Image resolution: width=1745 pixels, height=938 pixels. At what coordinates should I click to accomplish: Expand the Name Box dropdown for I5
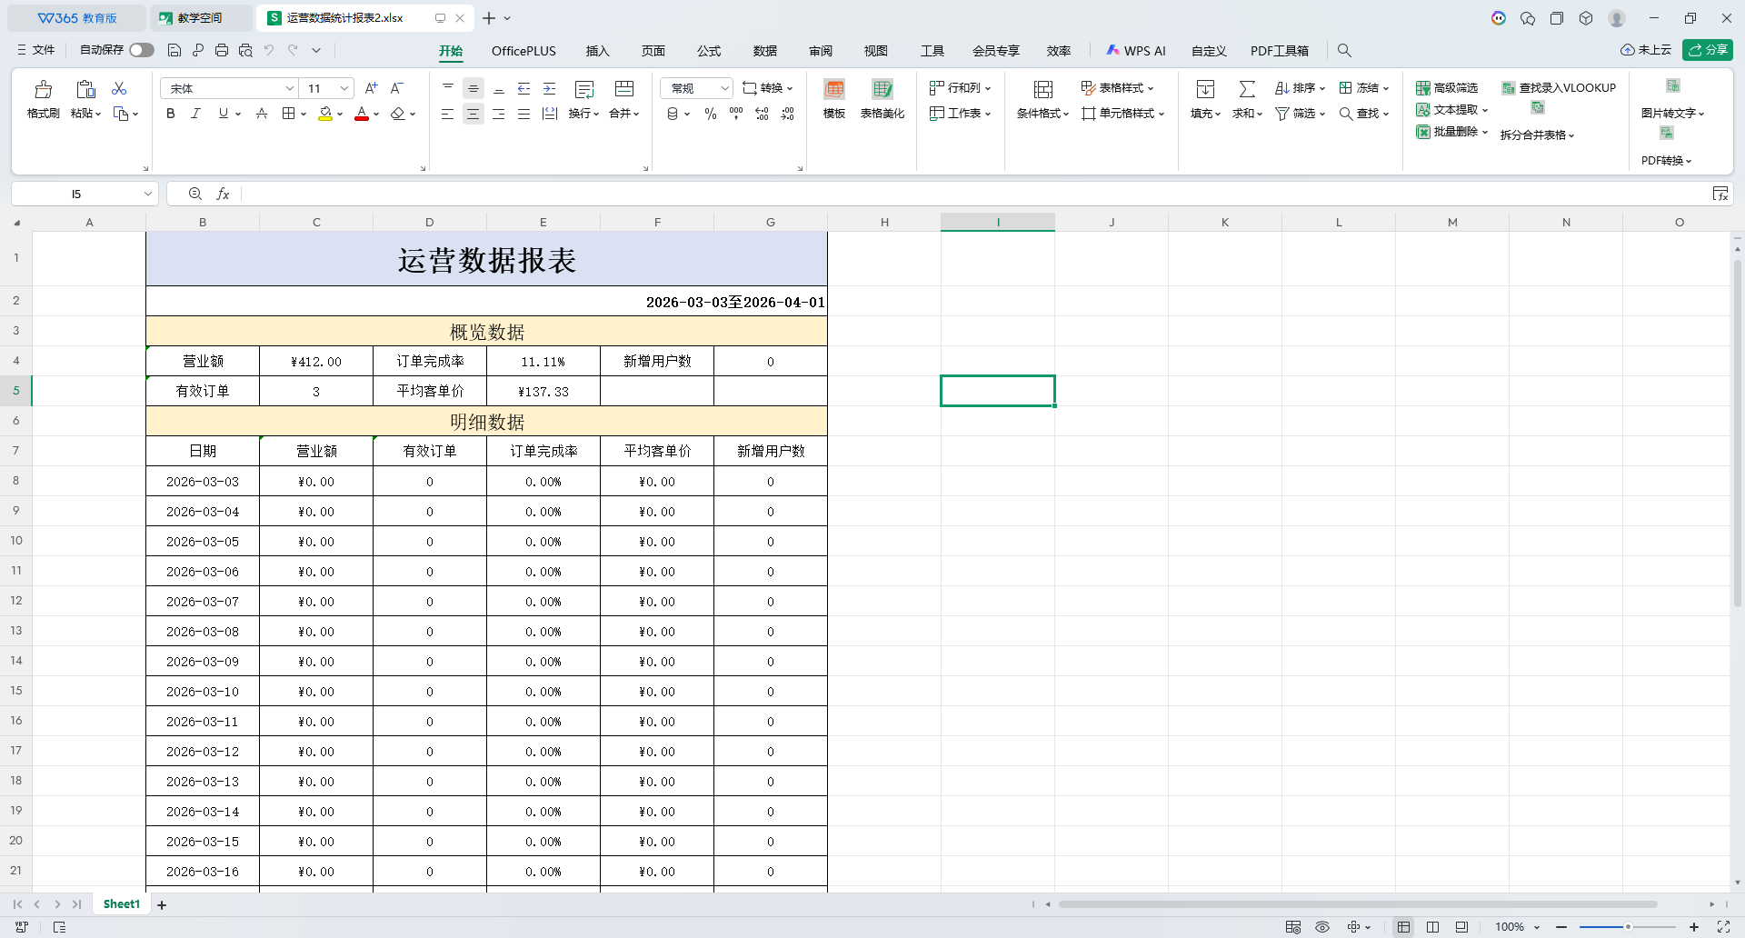[147, 194]
